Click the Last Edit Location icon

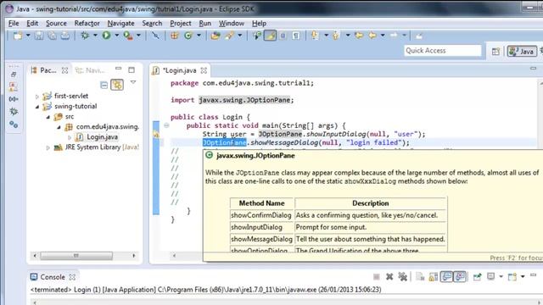click(x=359, y=36)
